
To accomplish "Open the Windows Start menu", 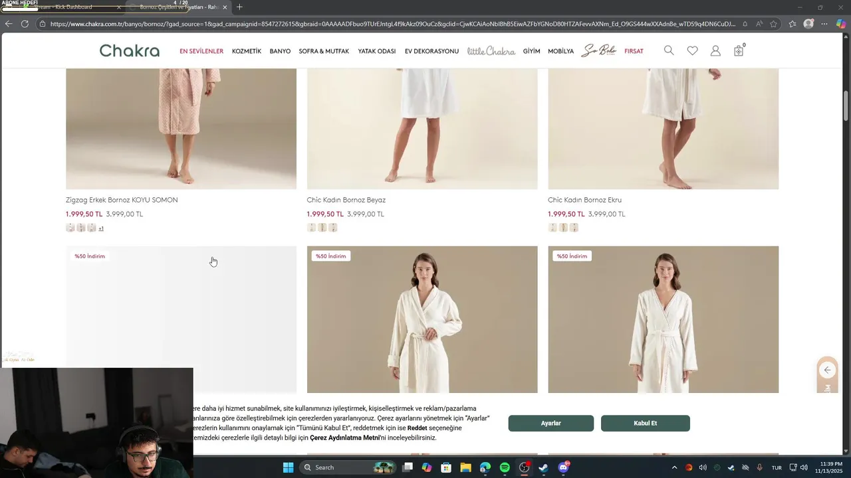I will [288, 467].
